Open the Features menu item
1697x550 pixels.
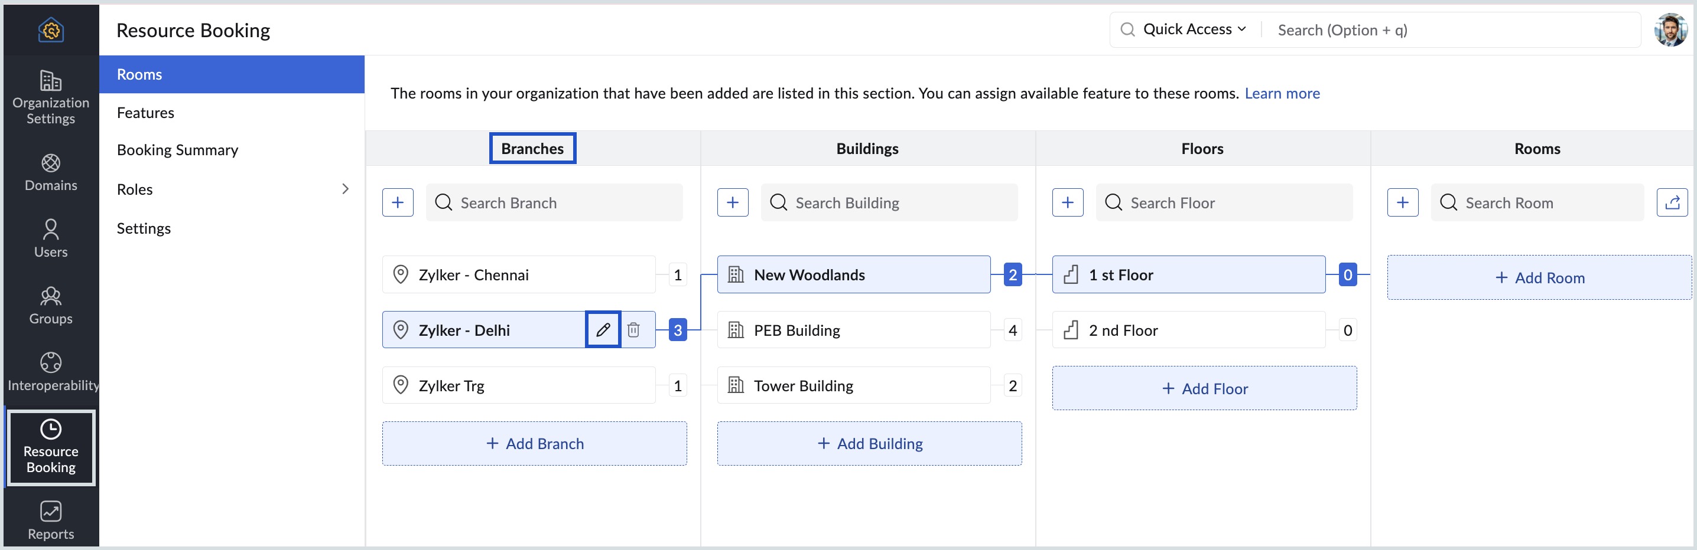pos(145,113)
